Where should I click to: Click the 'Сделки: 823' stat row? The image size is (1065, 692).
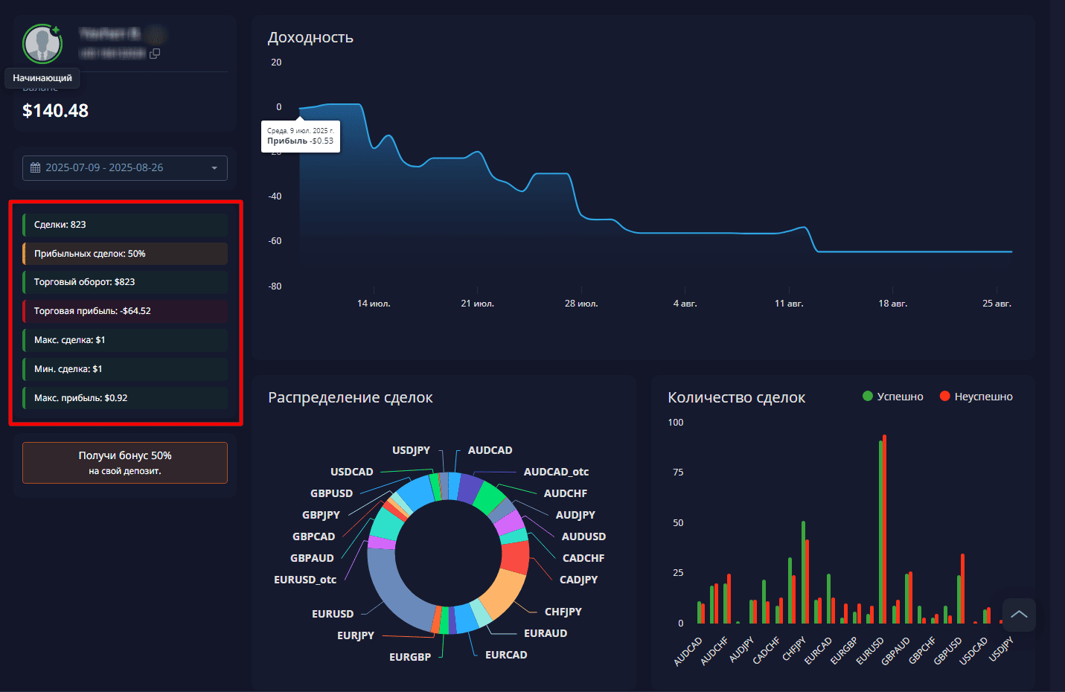pyautogui.click(x=125, y=225)
